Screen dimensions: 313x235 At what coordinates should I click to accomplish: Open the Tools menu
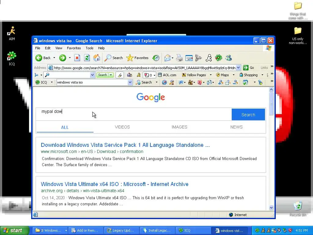pos(90,48)
